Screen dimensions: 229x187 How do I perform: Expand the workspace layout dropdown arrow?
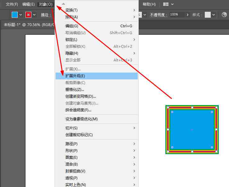point(172,4)
